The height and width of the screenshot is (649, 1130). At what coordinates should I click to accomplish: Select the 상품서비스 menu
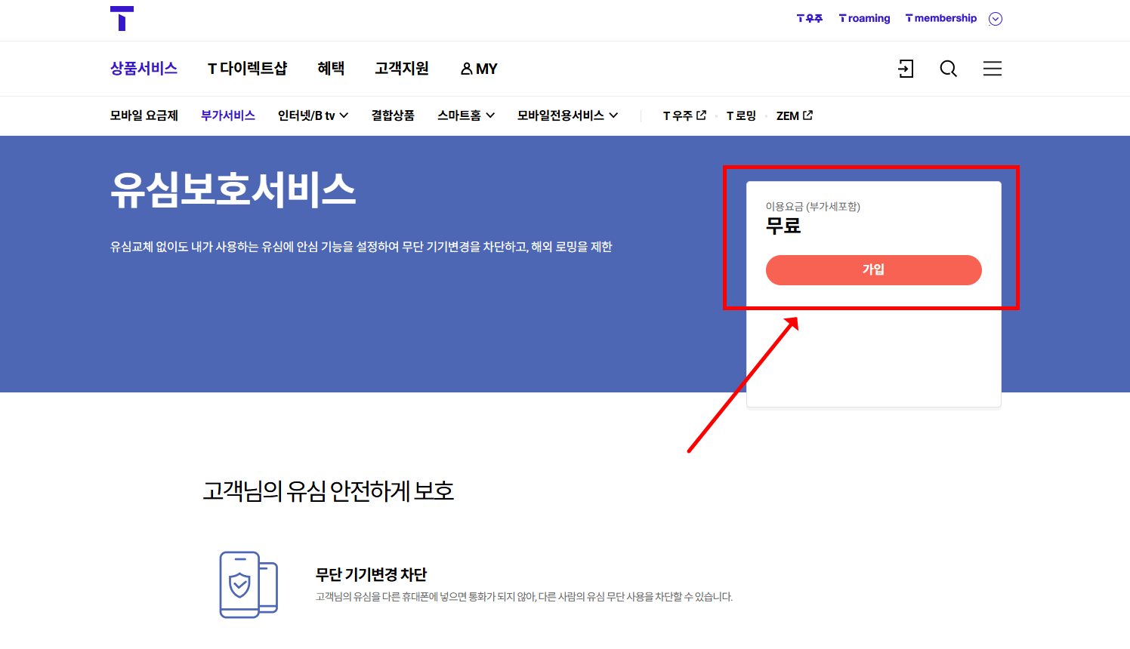click(x=143, y=68)
